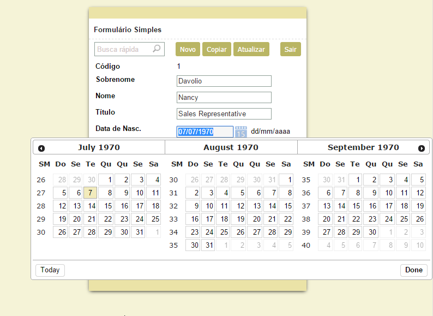Click the Sair button

(x=291, y=49)
